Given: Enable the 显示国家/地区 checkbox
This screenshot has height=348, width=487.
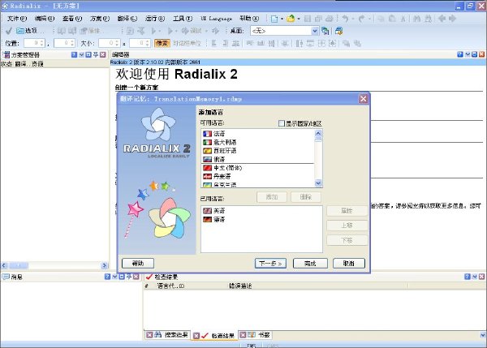Looking at the screenshot, I should coord(282,123).
